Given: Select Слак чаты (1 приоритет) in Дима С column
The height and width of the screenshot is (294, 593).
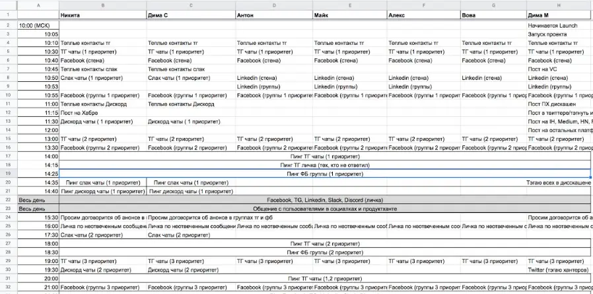Looking at the screenshot, I should [191, 78].
